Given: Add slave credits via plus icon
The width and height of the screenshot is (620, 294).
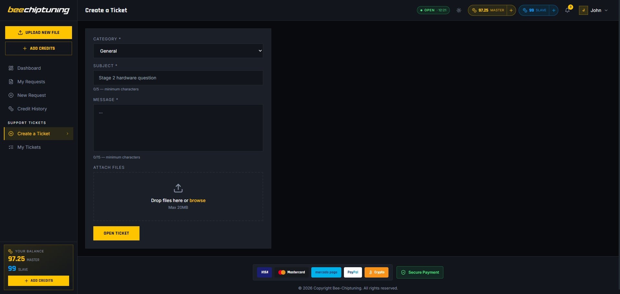Looking at the screenshot, I should coord(553,10).
